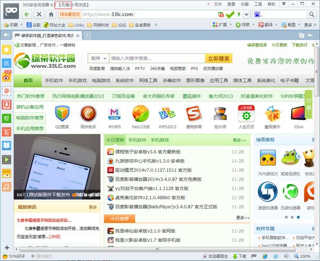Open the Weibo icon in sidebar
Screen dimensions: 320x261
(x=7, y=77)
